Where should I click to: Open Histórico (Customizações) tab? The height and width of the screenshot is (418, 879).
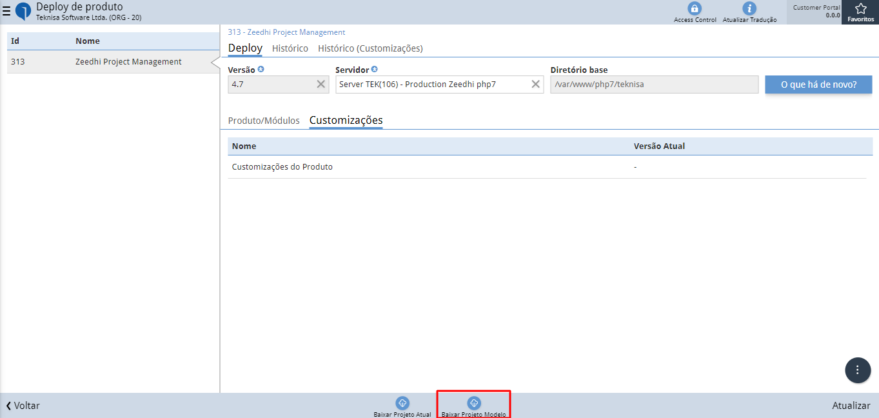[370, 48]
